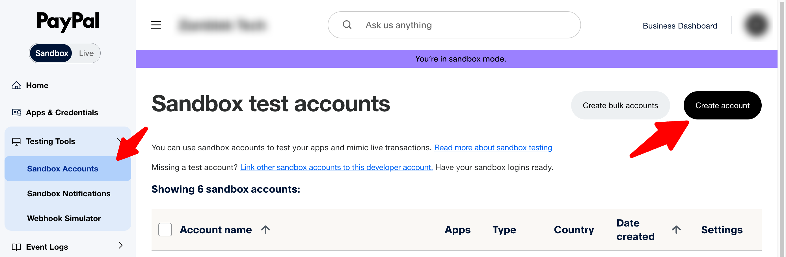Click the Home house icon
This screenshot has height=257, width=786.
tap(16, 85)
